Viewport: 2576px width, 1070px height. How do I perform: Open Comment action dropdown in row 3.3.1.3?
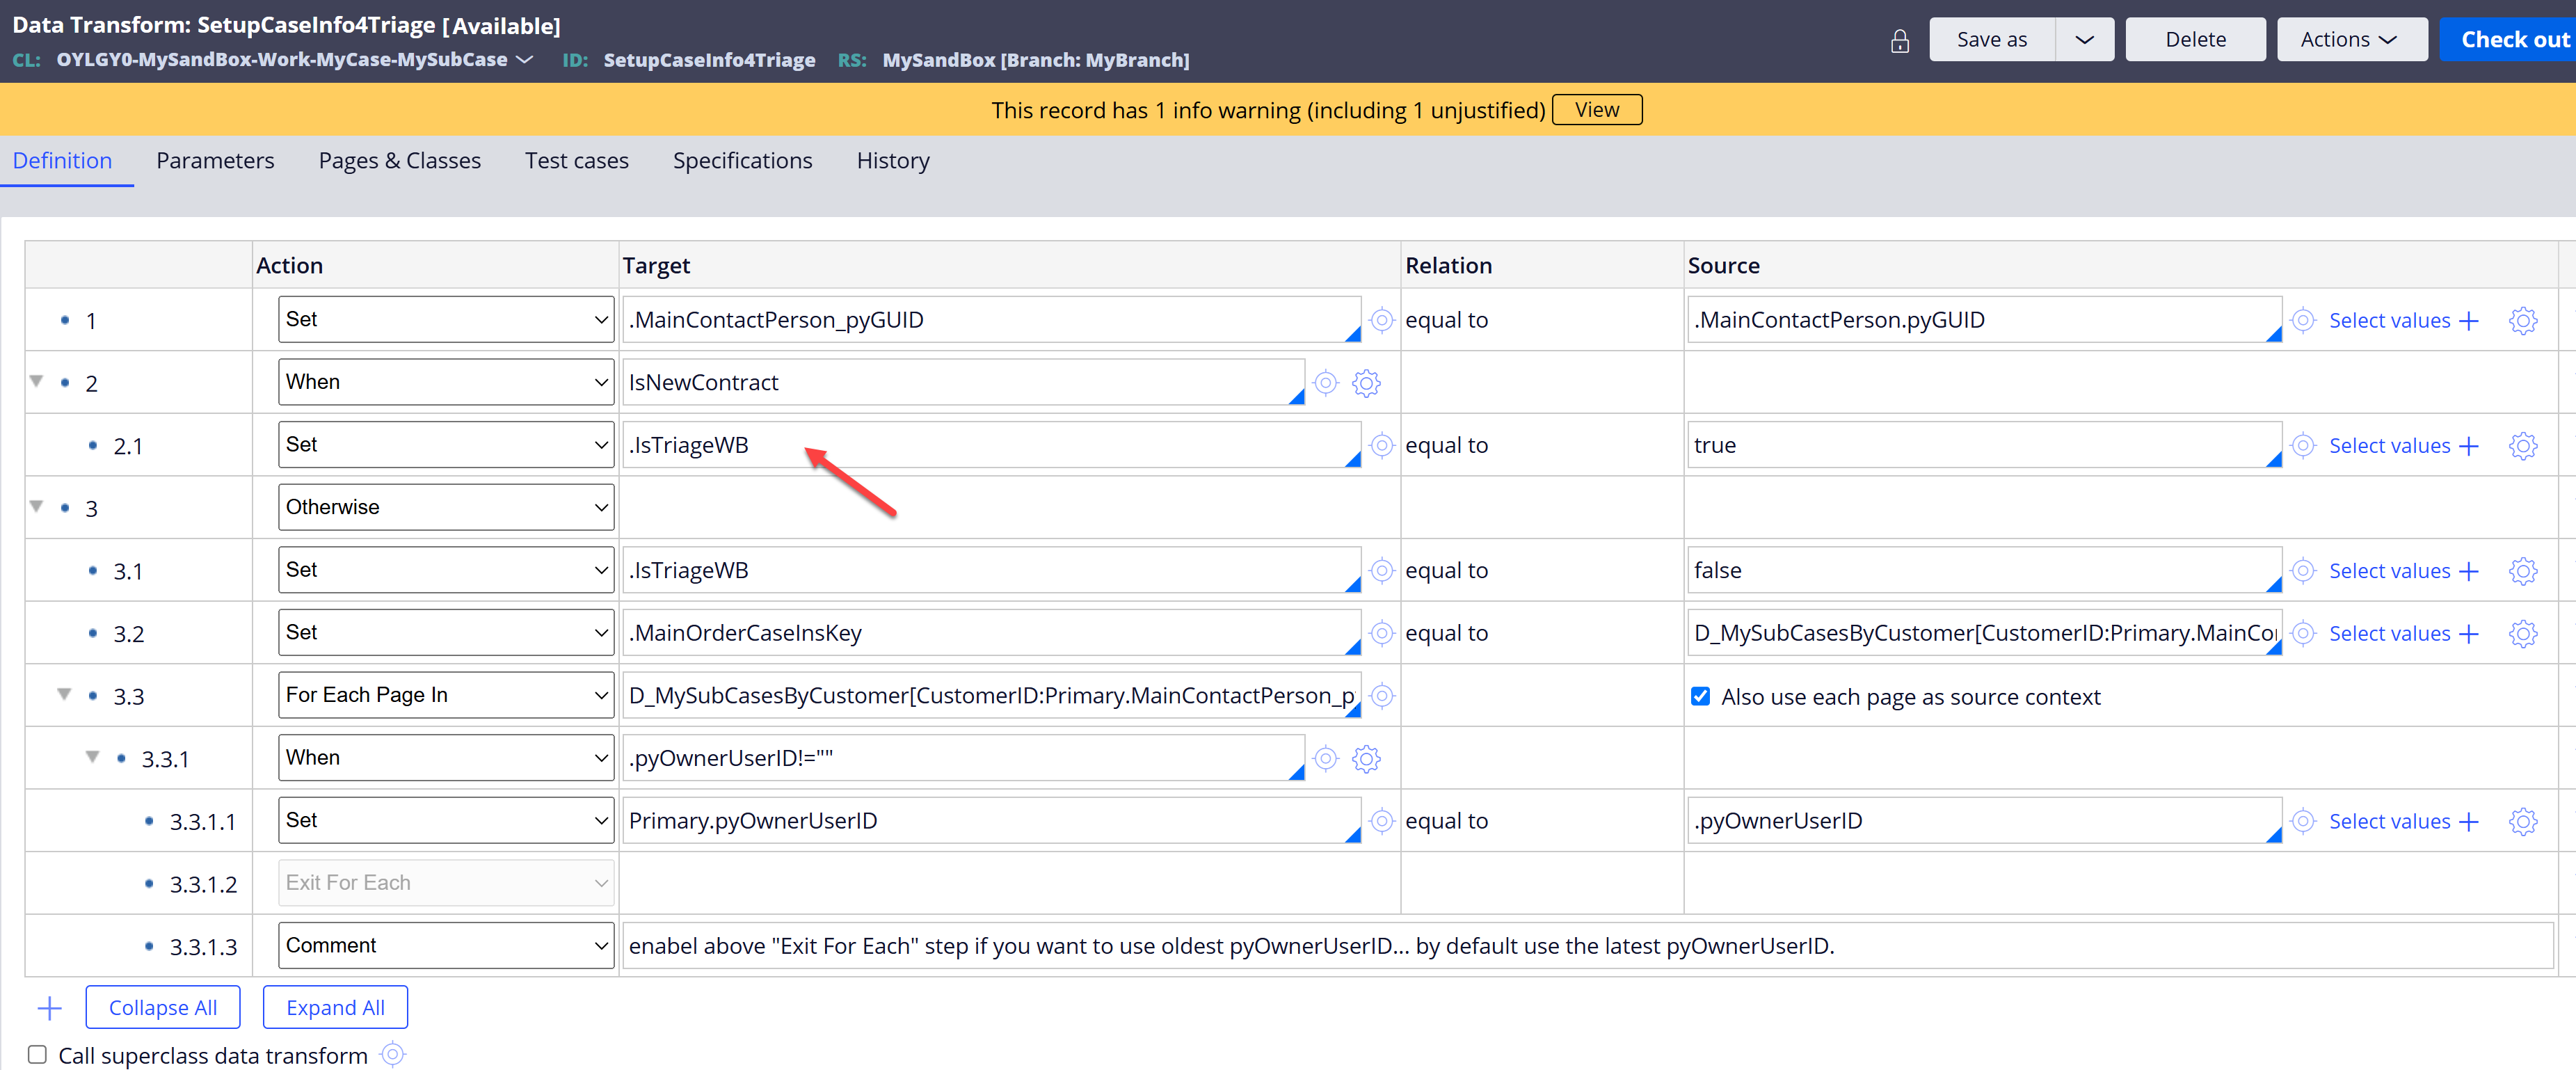[446, 945]
